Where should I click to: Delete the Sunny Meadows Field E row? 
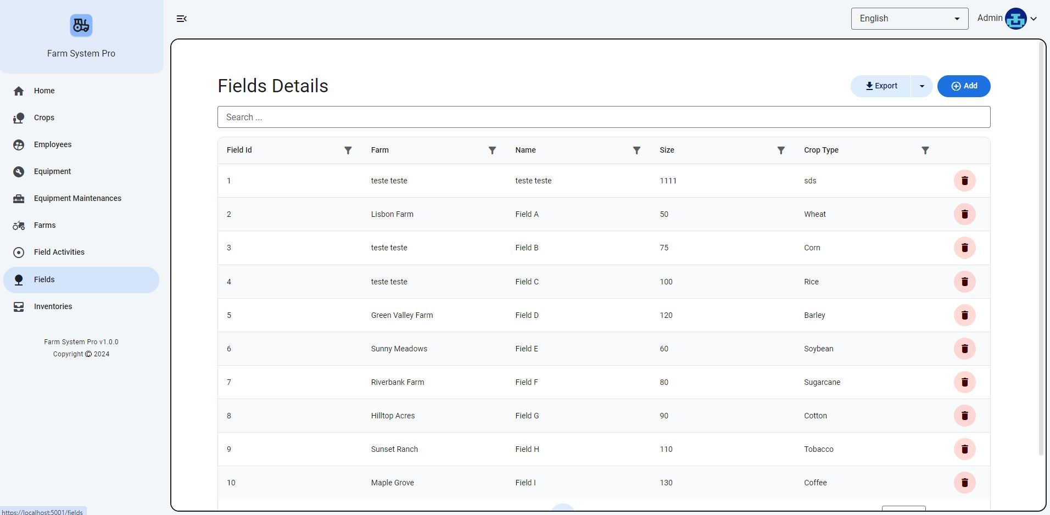click(x=964, y=349)
